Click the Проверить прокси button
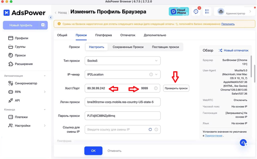The width and height of the screenshot is (257, 159). (176, 88)
